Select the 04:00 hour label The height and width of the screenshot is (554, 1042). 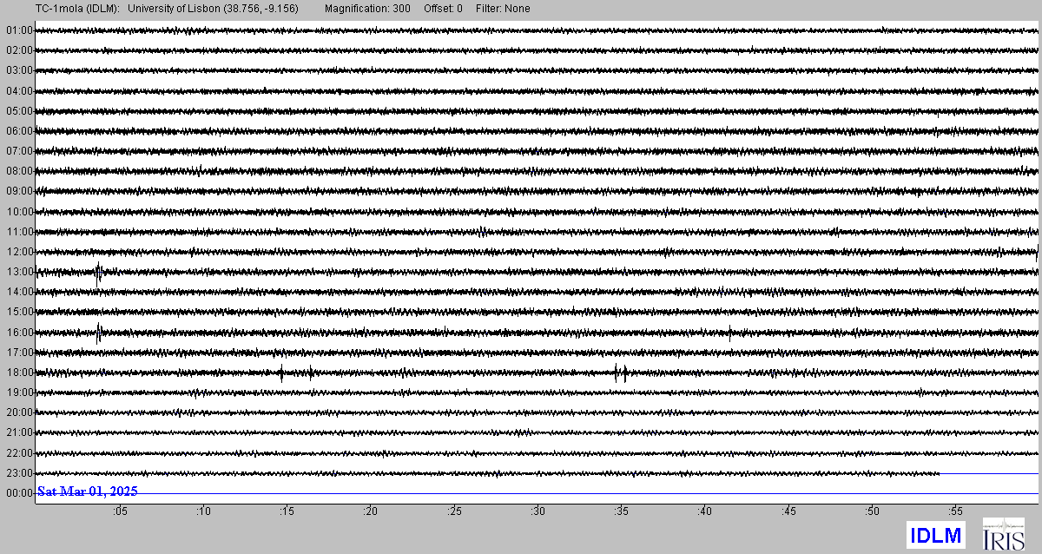19,90
